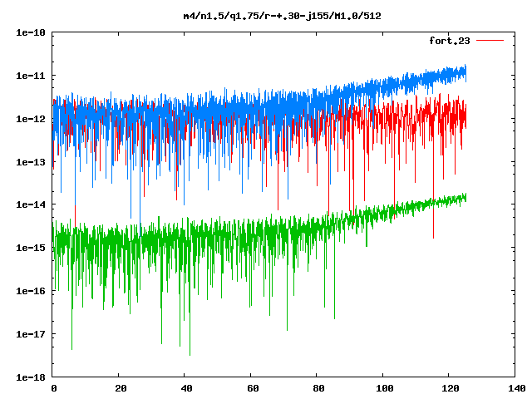Click the x-axis label 0
Screen dimensions: 532x399
click(x=54, y=388)
